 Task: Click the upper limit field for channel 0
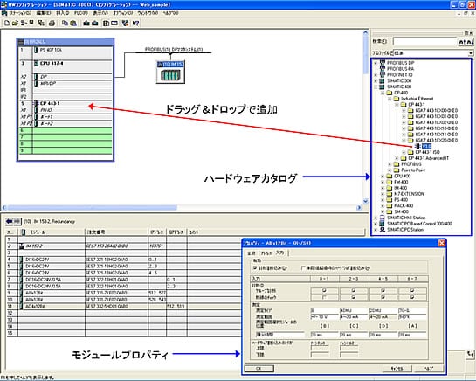(x=320, y=349)
